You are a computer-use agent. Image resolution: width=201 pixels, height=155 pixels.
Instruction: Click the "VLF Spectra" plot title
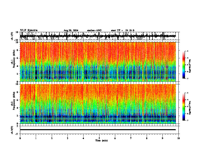coord(29,30)
